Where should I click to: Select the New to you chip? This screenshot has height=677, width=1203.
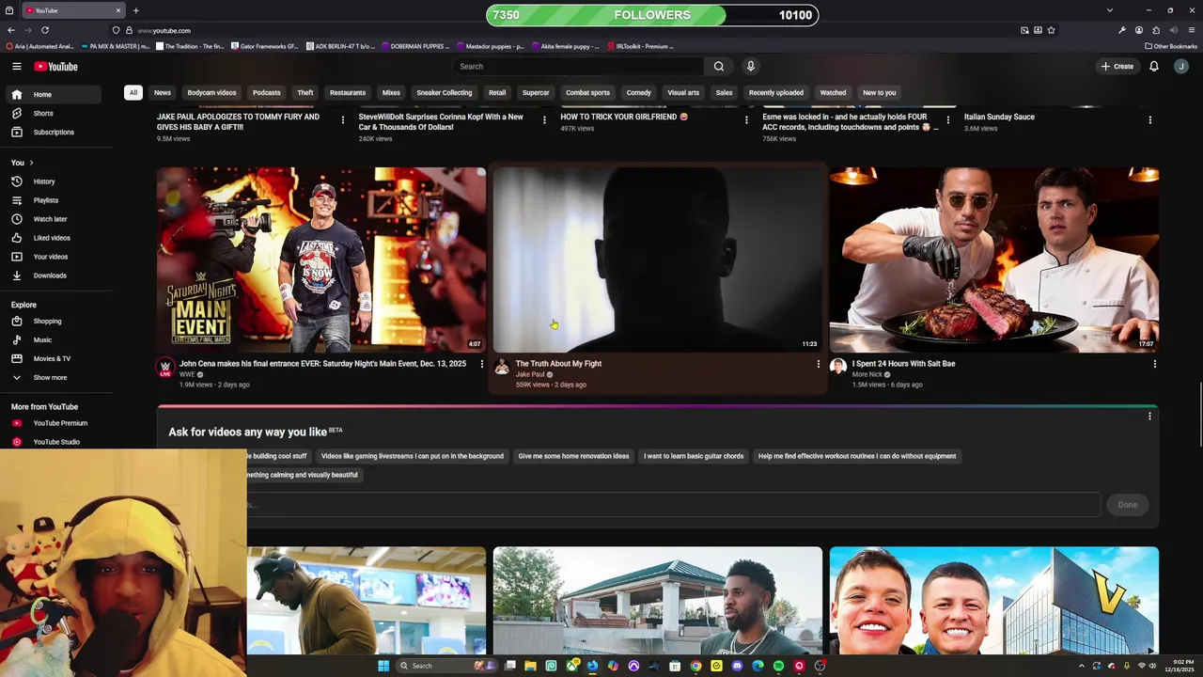[880, 92]
